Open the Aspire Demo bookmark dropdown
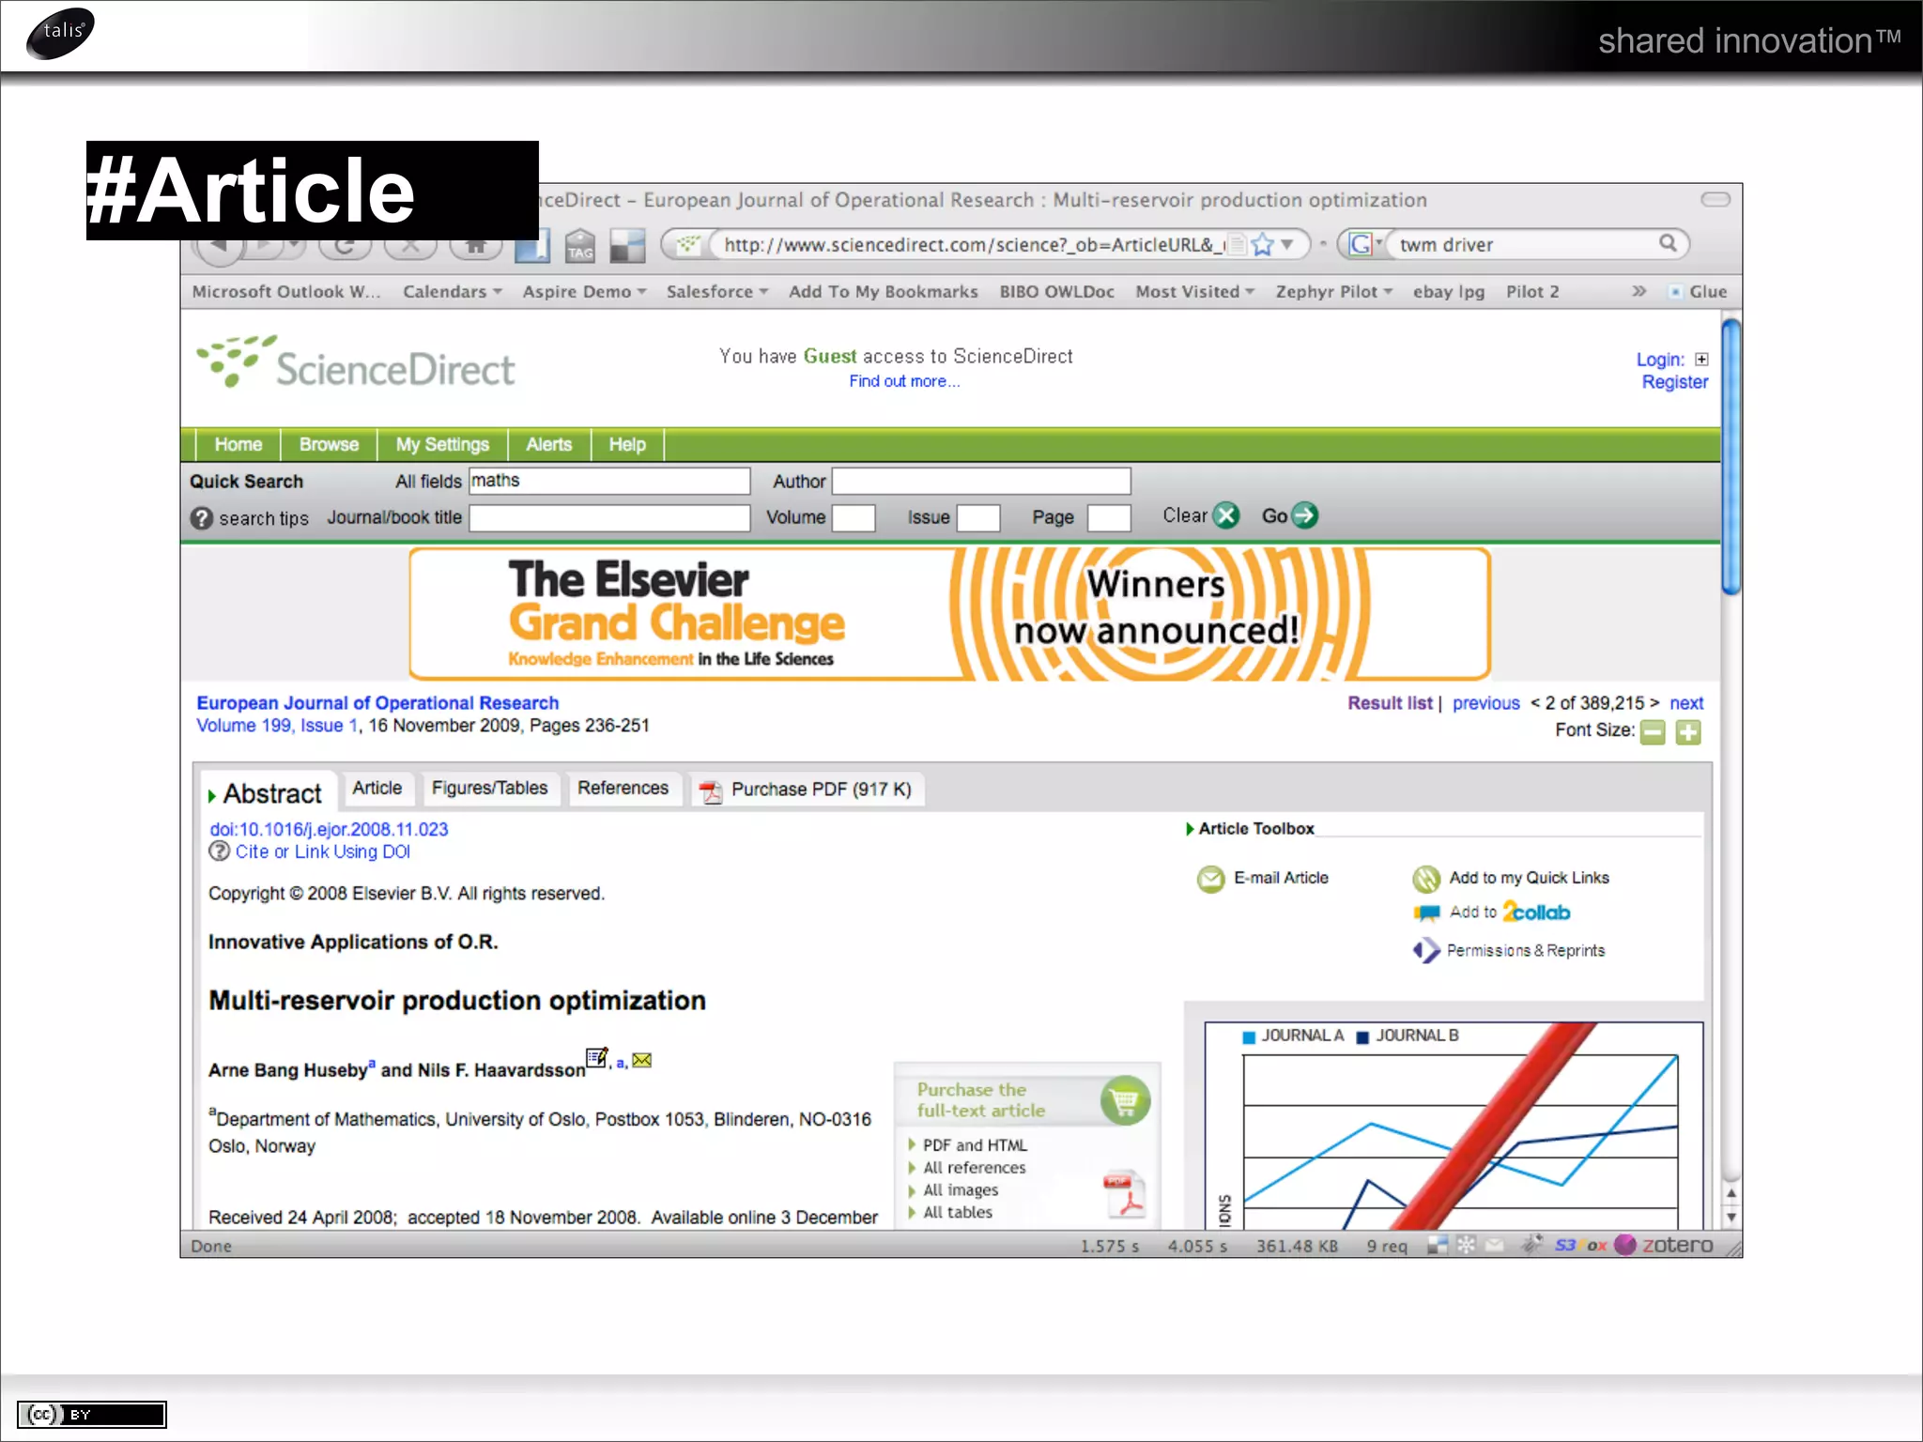Screen dimensions: 1923x1442 584,292
